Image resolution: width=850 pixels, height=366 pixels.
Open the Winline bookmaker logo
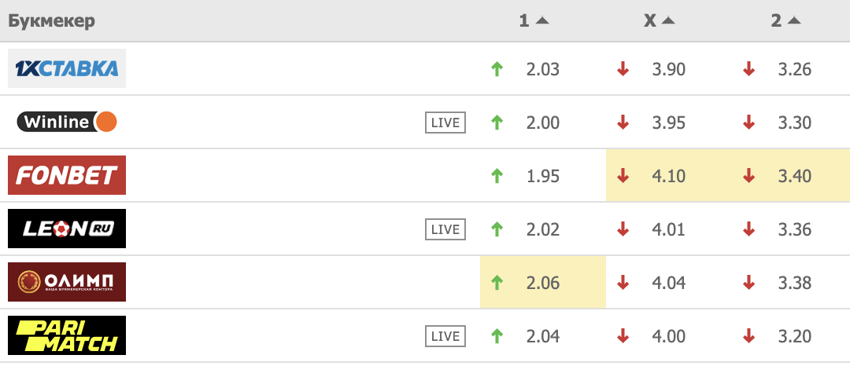(67, 122)
